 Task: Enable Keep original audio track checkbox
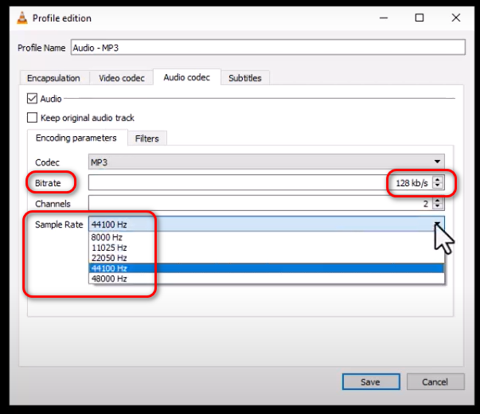pos(32,118)
